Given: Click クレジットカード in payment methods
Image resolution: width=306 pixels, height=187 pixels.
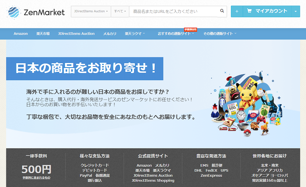Looking at the screenshot, I should (x=95, y=165).
